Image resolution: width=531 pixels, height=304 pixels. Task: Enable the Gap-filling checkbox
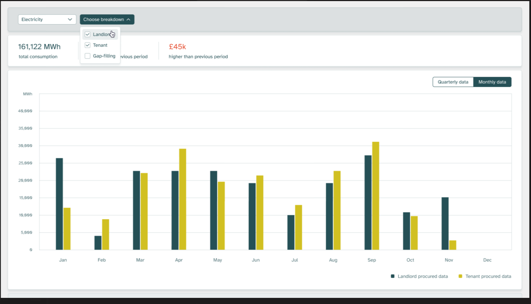(x=87, y=56)
